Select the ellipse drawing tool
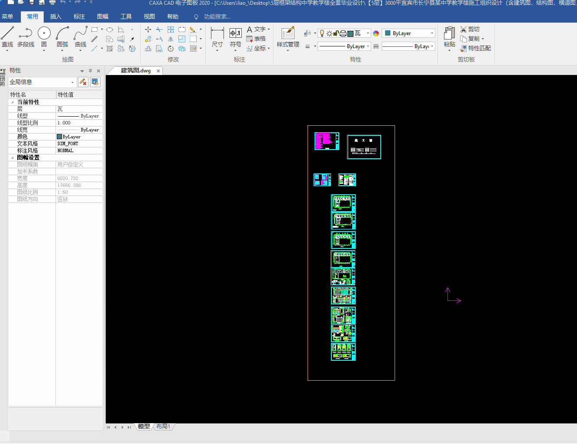This screenshot has width=577, height=444. [110, 29]
